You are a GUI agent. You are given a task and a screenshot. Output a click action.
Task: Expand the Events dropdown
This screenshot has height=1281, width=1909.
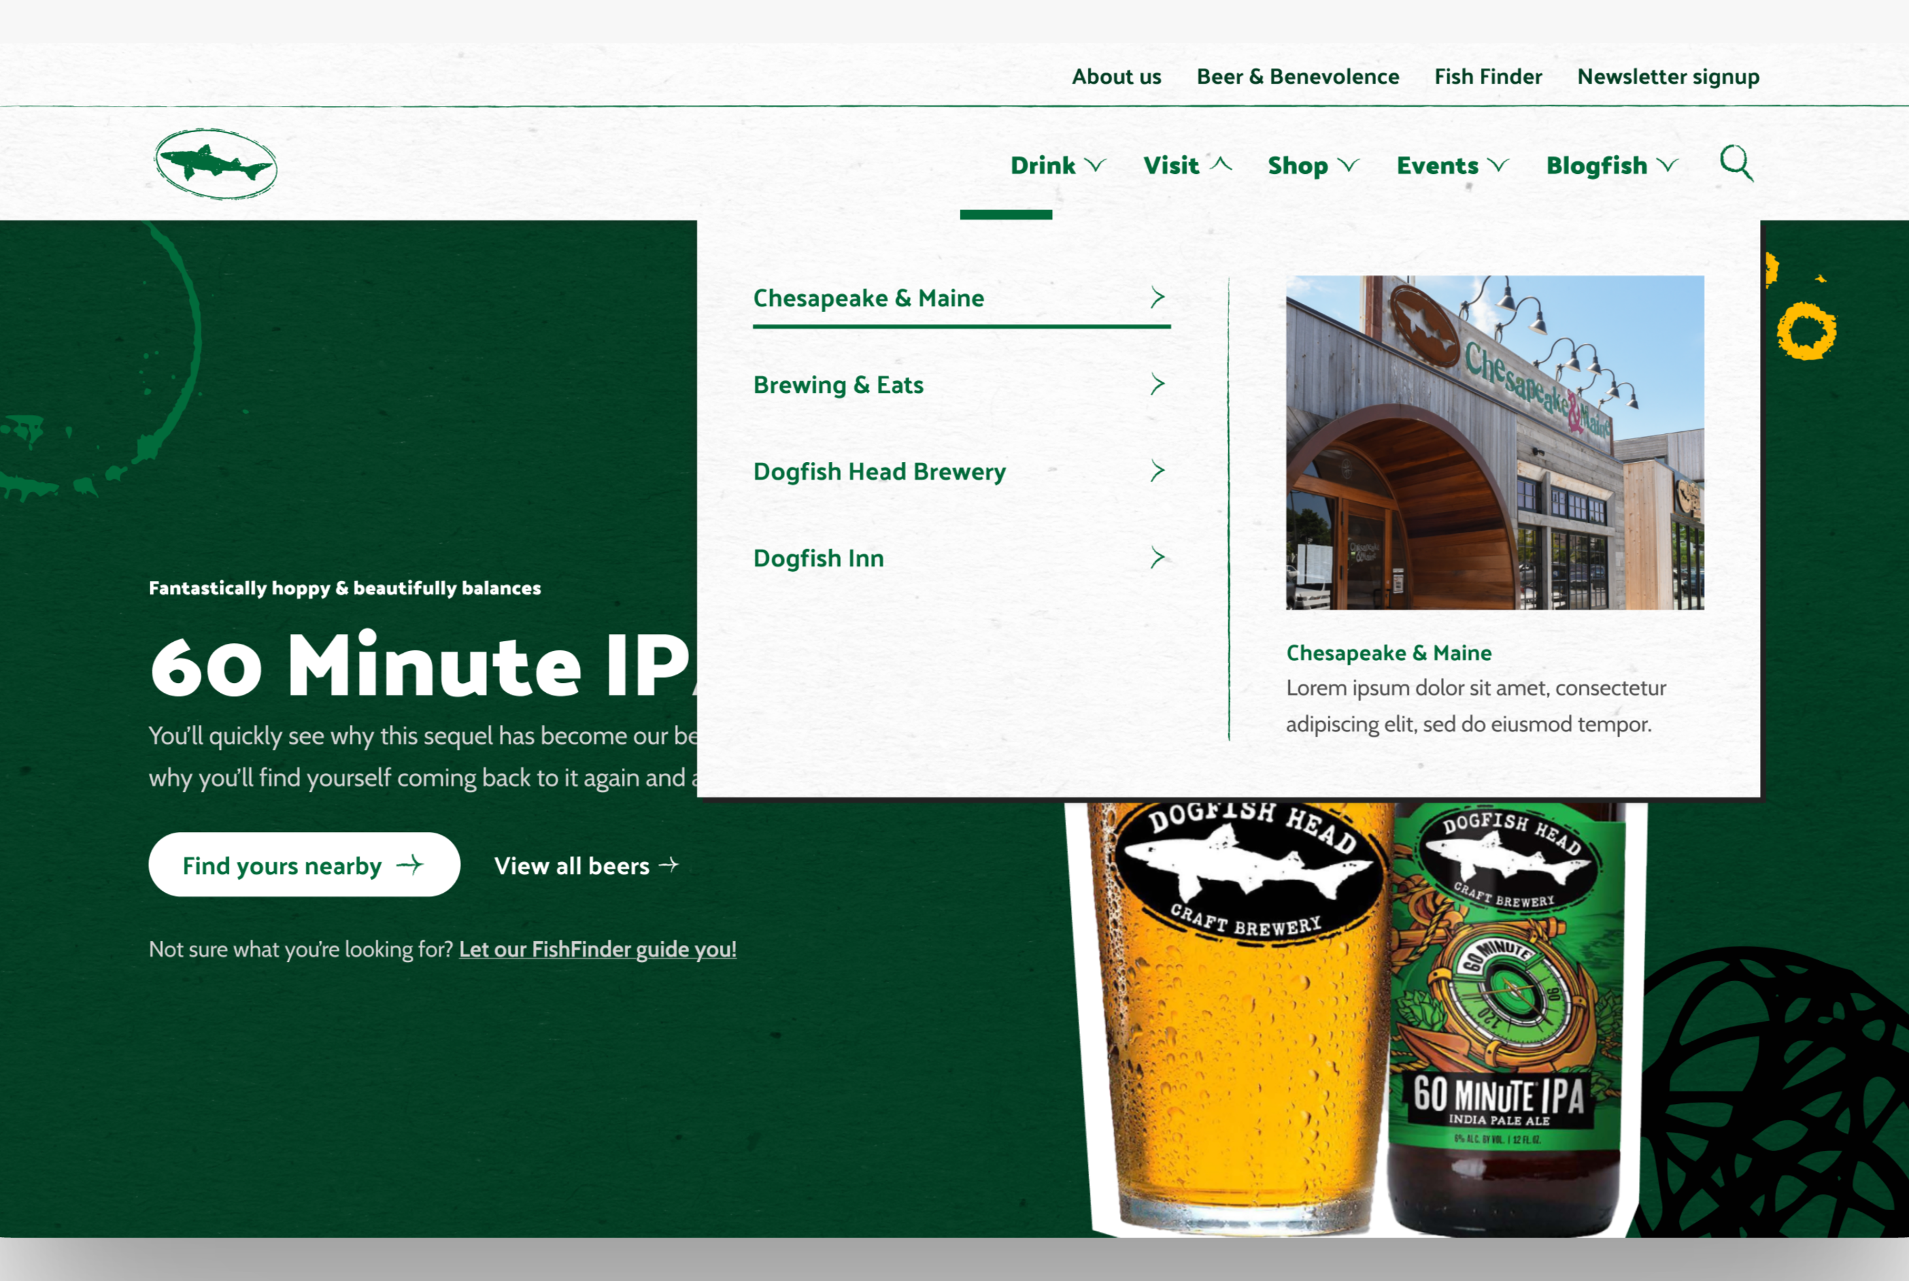click(1498, 165)
